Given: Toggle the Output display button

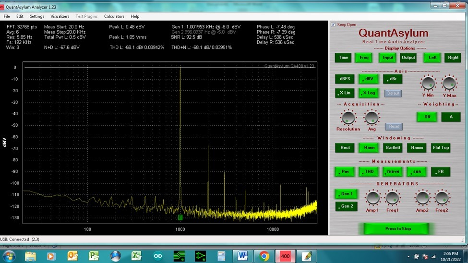Looking at the screenshot, I should [408, 58].
